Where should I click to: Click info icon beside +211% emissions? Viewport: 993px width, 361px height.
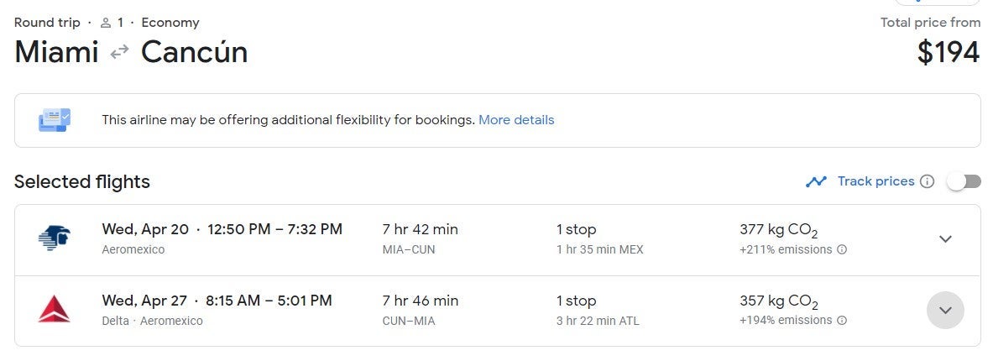(842, 249)
